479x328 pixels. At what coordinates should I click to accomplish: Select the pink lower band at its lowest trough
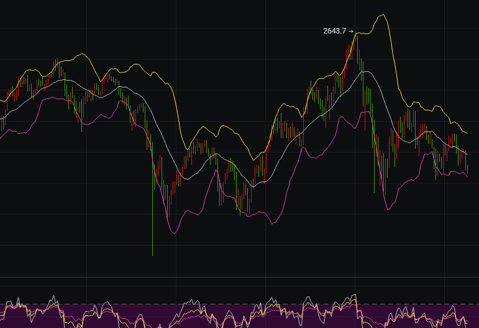pos(173,233)
